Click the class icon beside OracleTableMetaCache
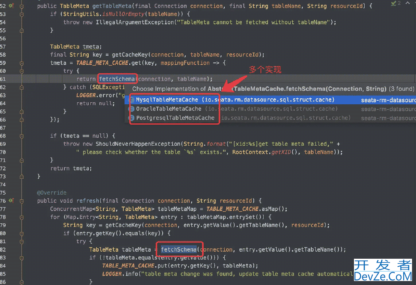The width and height of the screenshot is (416, 285). [131, 109]
